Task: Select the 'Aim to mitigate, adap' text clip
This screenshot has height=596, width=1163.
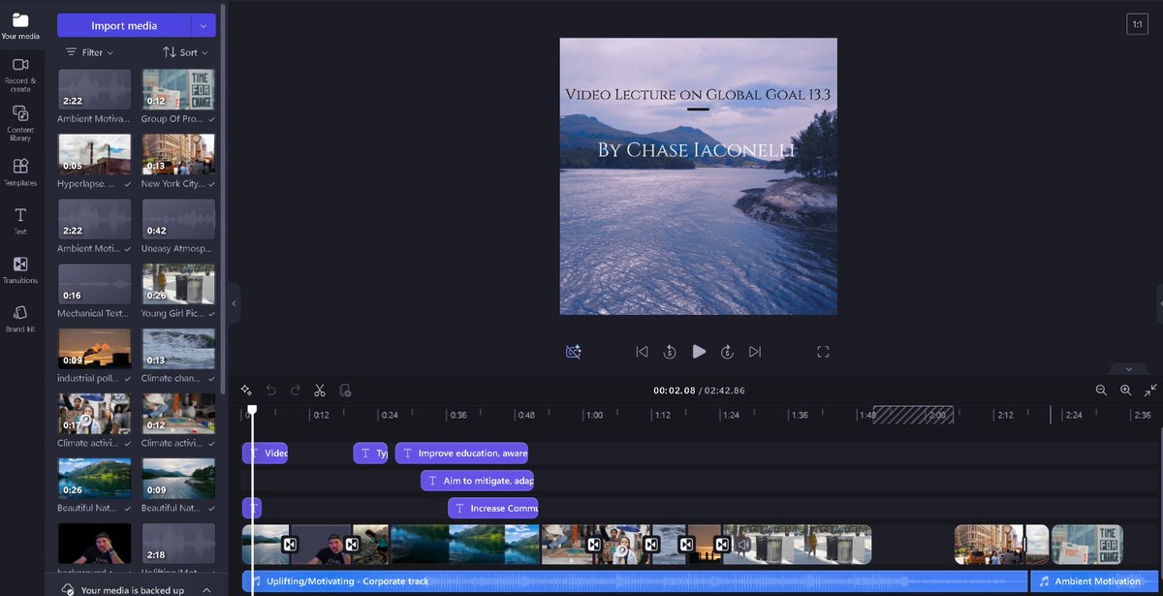Action: pos(477,481)
